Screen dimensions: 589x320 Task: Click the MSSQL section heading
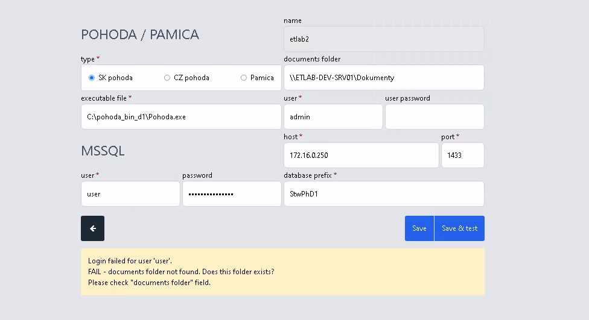(x=103, y=151)
